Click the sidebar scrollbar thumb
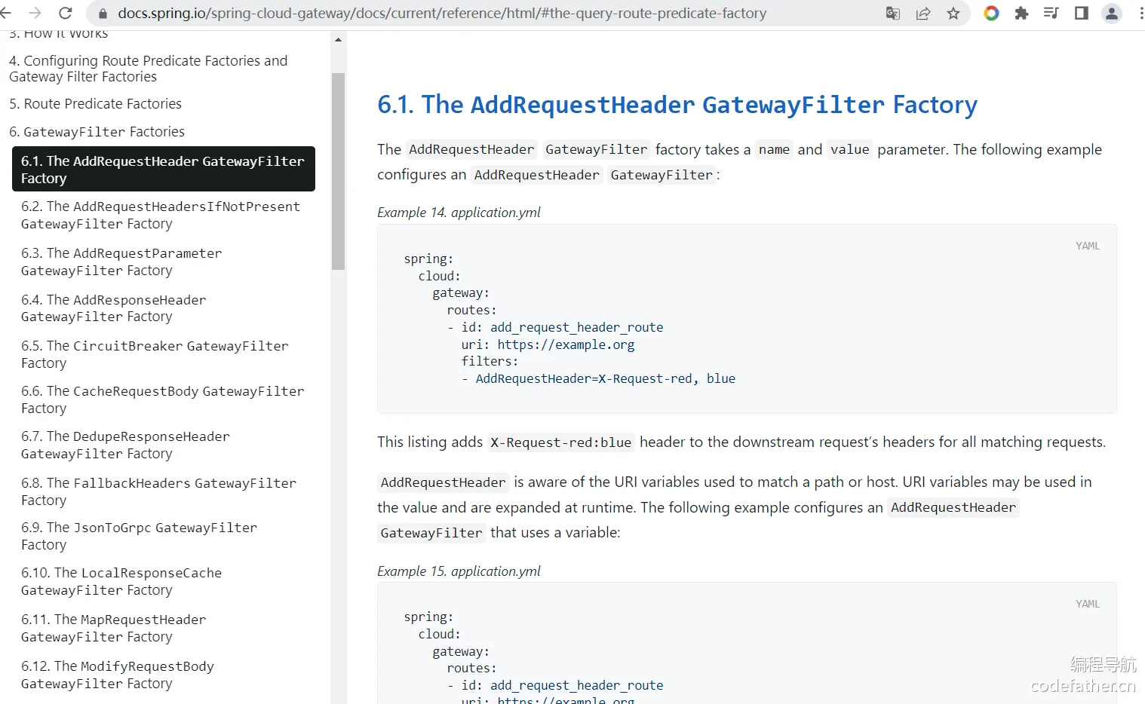Image resolution: width=1145 pixels, height=704 pixels. 338,171
